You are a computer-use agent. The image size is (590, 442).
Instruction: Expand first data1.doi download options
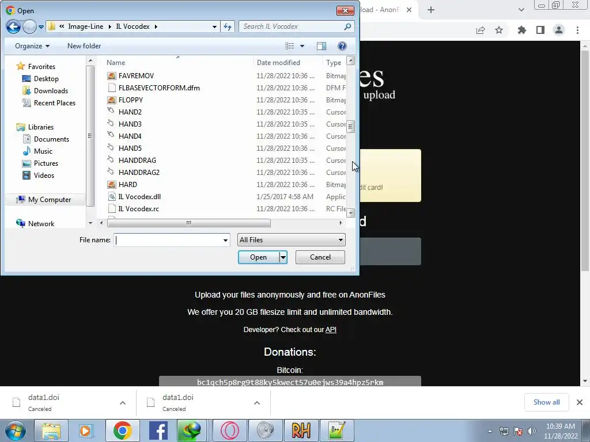point(123,403)
